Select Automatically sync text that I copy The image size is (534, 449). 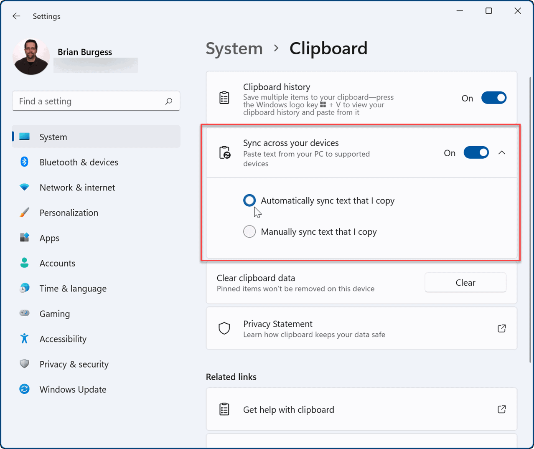tap(249, 200)
